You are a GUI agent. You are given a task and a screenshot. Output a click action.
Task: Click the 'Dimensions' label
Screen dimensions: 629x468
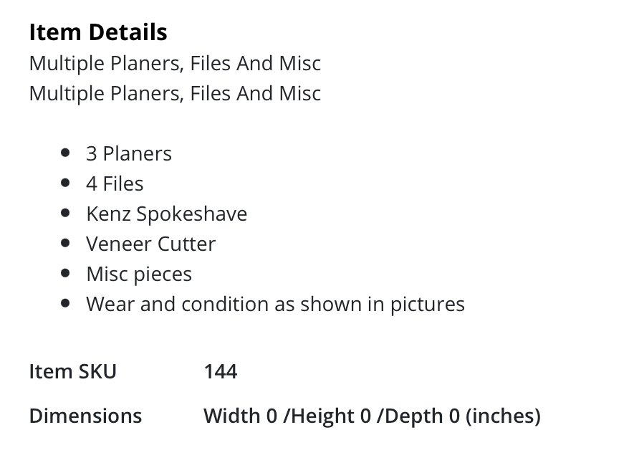(x=85, y=416)
